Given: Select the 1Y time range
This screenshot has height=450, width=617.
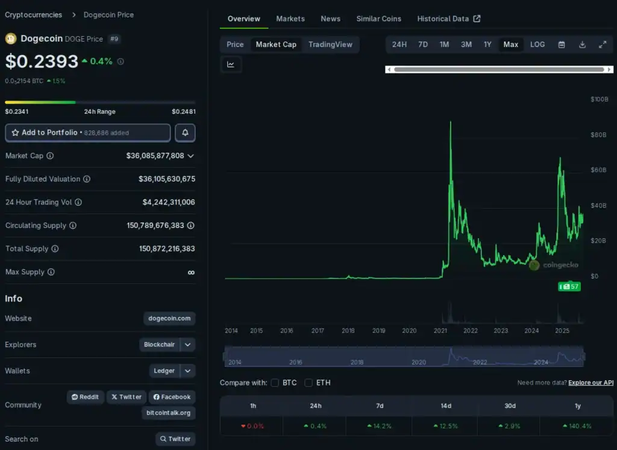Looking at the screenshot, I should pos(487,45).
